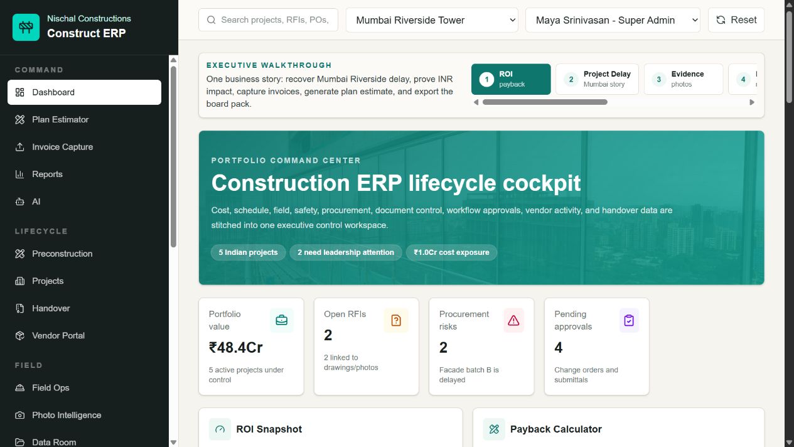Open the Mumbai Riverside Tower project dropdown
Image resolution: width=794 pixels, height=447 pixels.
[432, 20]
